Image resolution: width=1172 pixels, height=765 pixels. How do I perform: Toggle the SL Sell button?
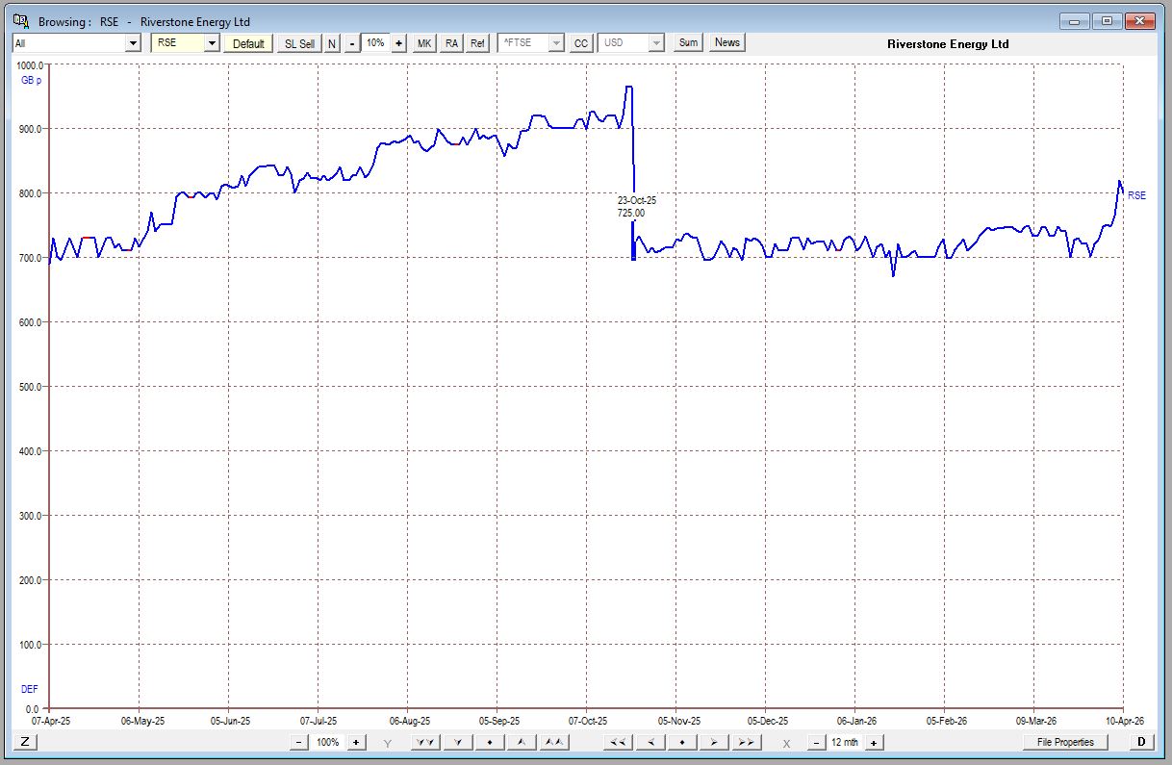pos(299,43)
